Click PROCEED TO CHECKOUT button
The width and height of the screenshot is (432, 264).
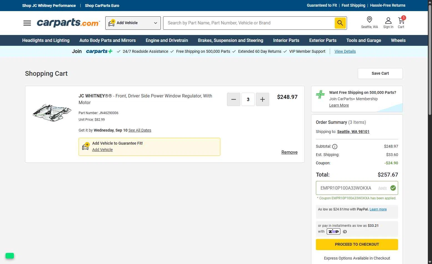(357, 245)
